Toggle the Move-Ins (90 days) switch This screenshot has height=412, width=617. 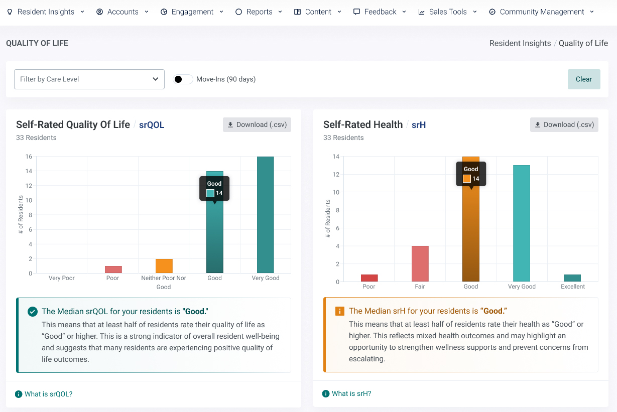[x=183, y=79]
